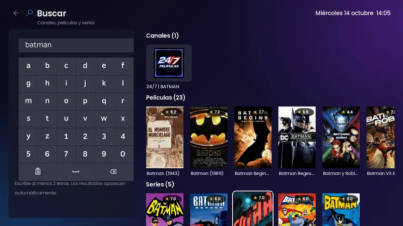The height and width of the screenshot is (226, 403).
Task: Tap the letter i key
Action: (66, 83)
